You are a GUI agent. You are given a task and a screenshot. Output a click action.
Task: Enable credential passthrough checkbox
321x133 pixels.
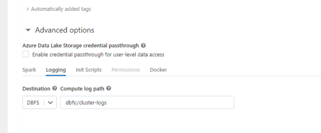pos(26,54)
